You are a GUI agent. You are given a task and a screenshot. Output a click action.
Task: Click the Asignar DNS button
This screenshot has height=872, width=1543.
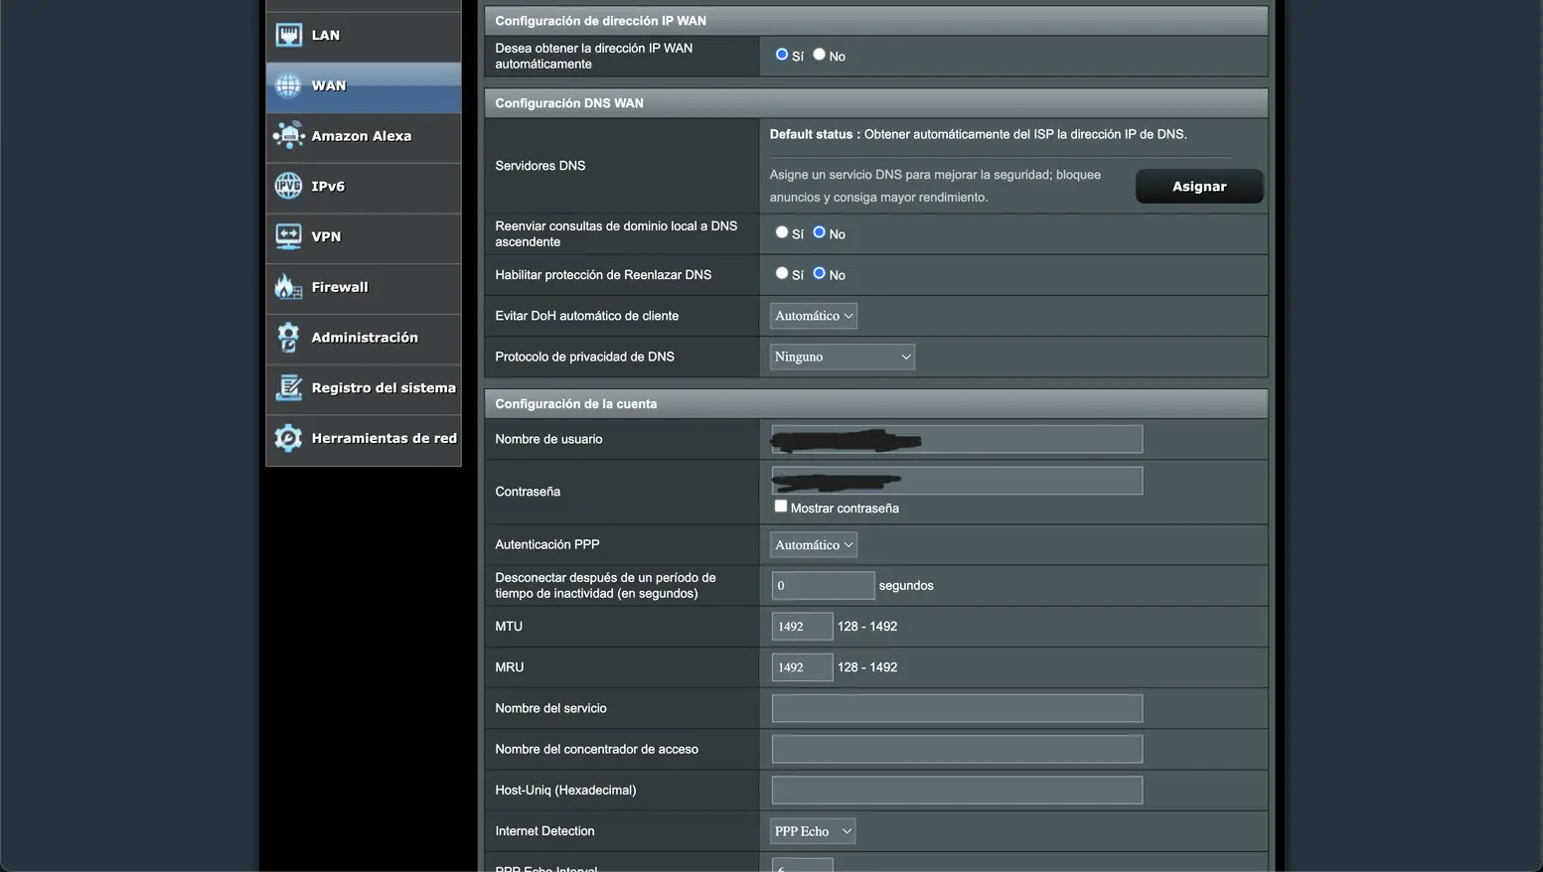click(x=1199, y=186)
